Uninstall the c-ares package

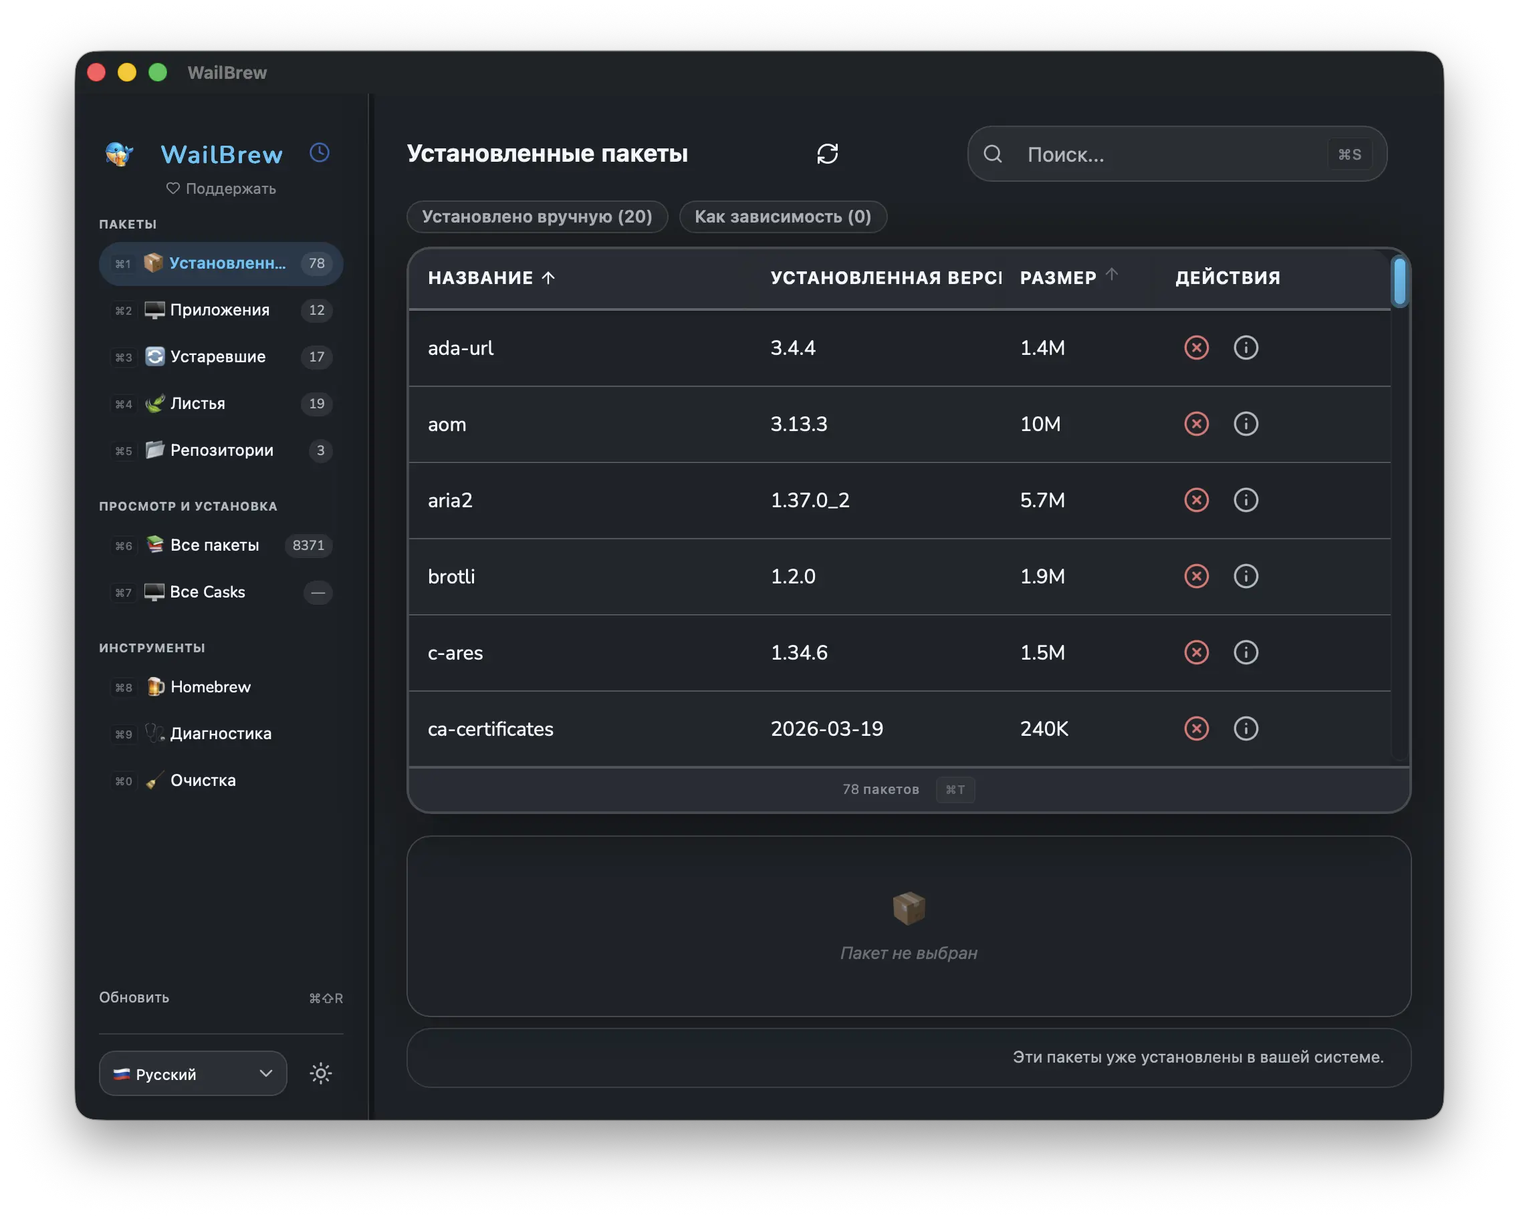[1196, 652]
